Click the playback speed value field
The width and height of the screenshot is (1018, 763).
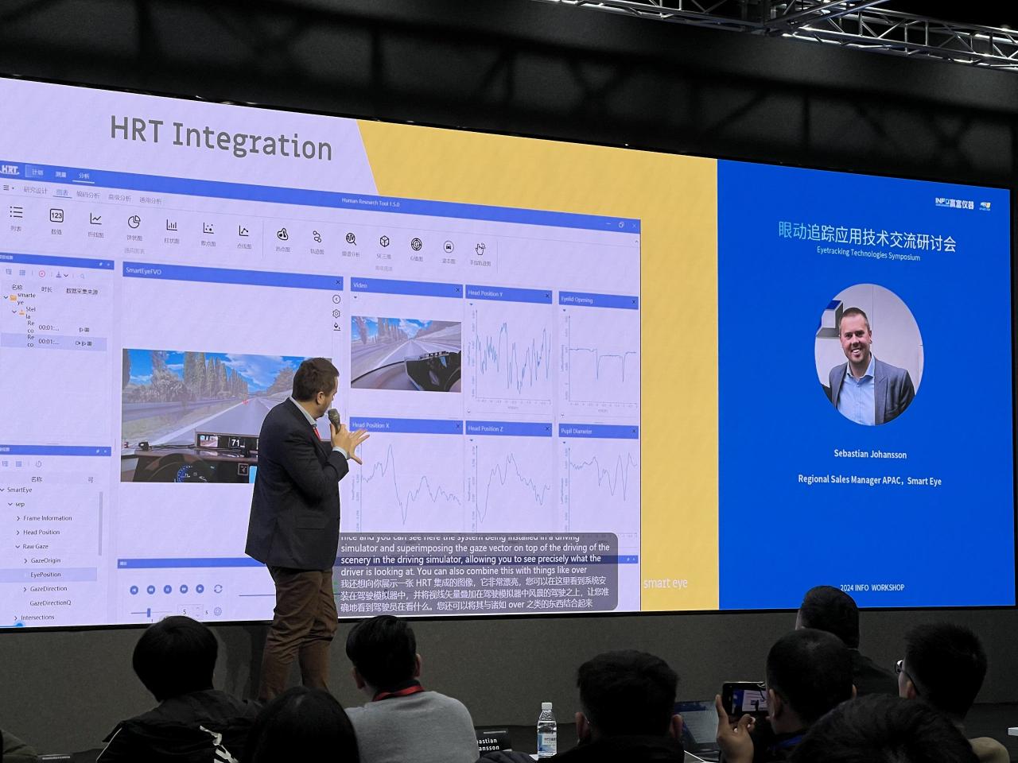[189, 612]
